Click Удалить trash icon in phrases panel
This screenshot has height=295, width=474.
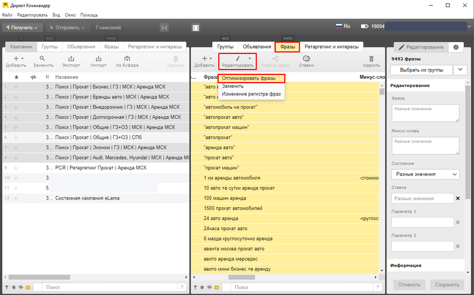tap(371, 58)
